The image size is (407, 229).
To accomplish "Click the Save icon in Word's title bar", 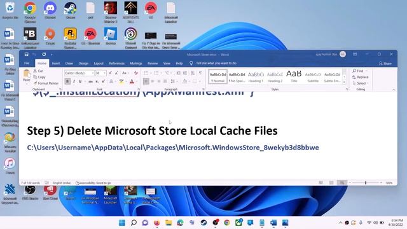I will coord(27,54).
